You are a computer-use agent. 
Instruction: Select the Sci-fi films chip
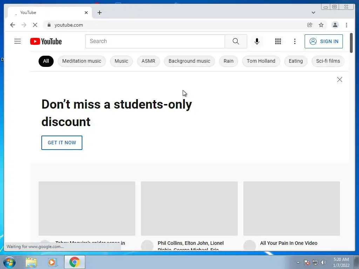pyautogui.click(x=328, y=61)
